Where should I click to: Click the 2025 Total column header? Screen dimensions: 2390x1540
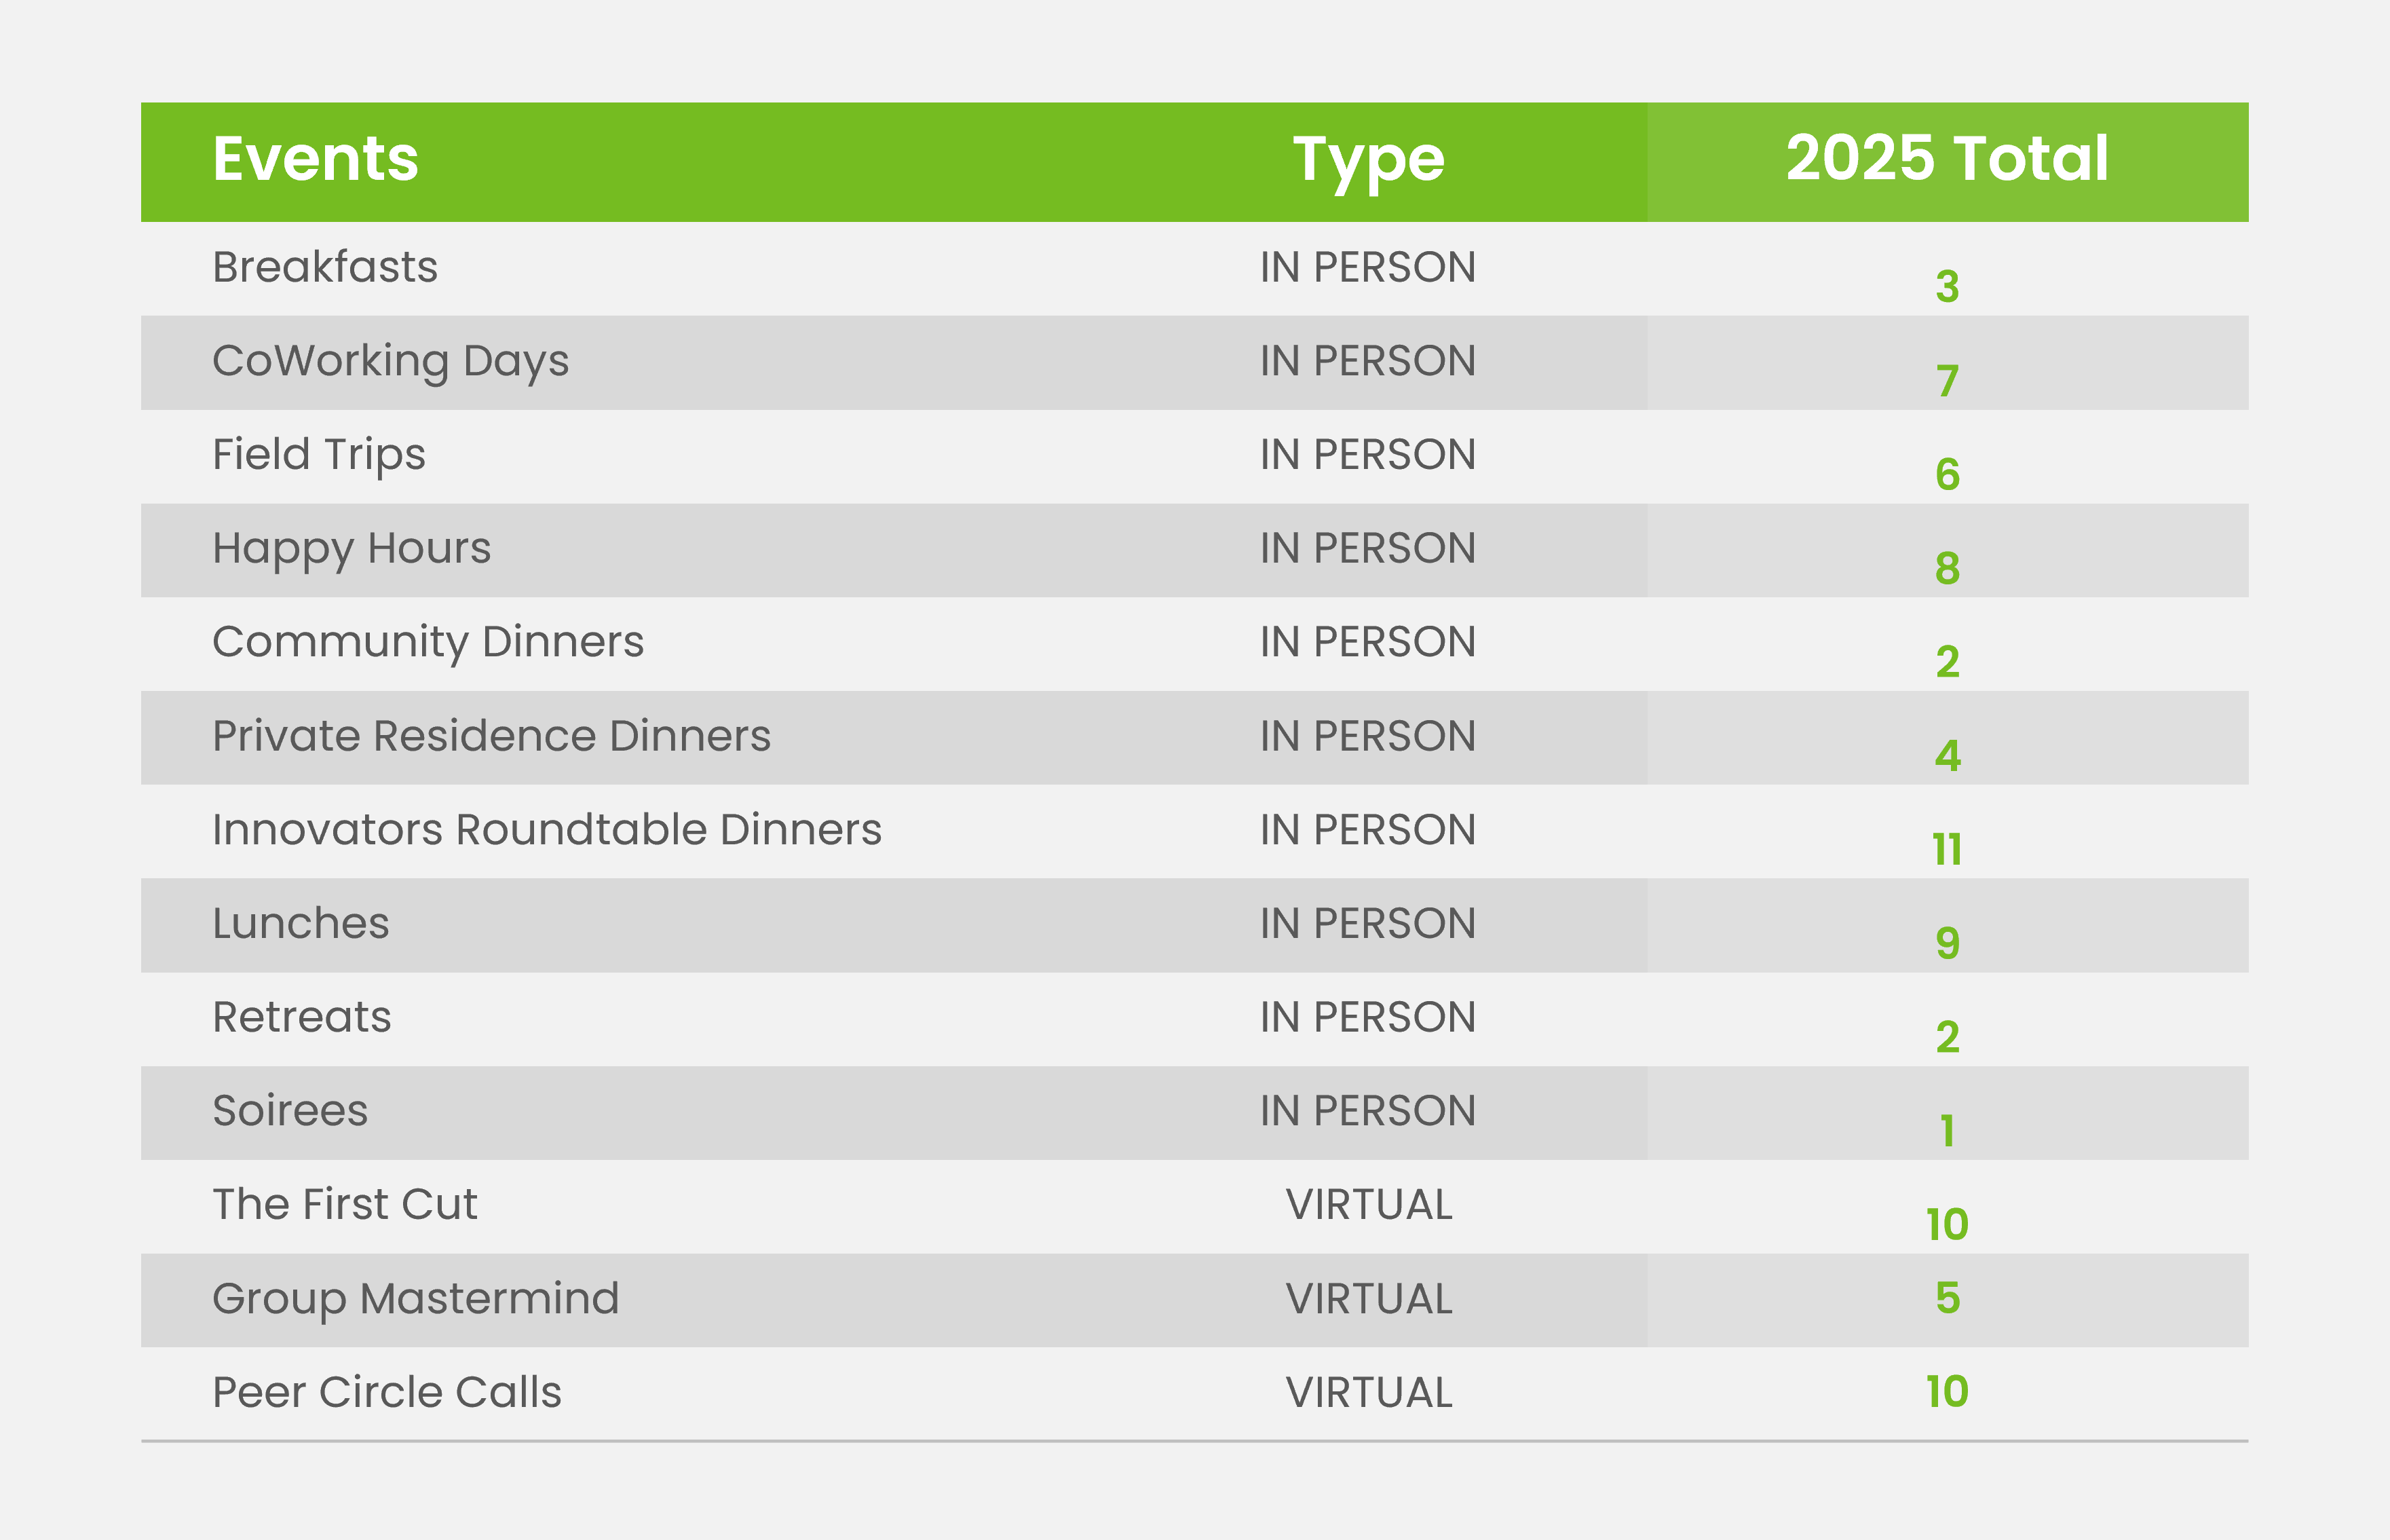pyautogui.click(x=1946, y=159)
